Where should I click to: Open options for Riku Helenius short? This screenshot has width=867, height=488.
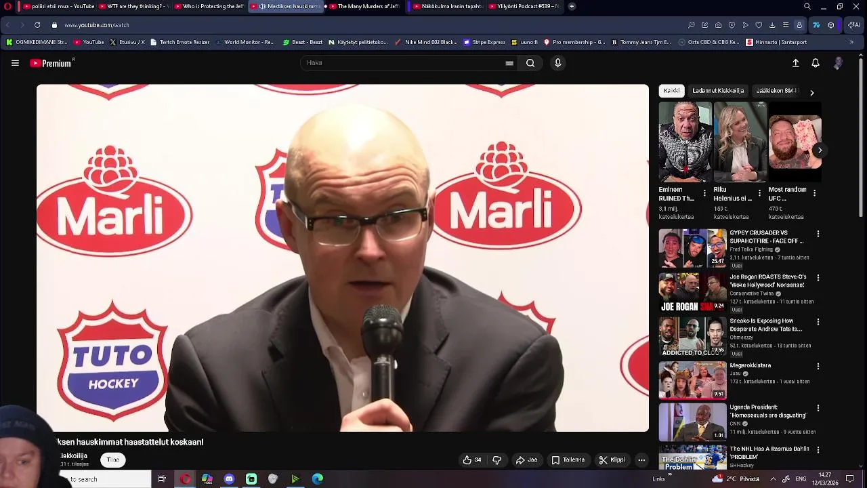coord(759,193)
